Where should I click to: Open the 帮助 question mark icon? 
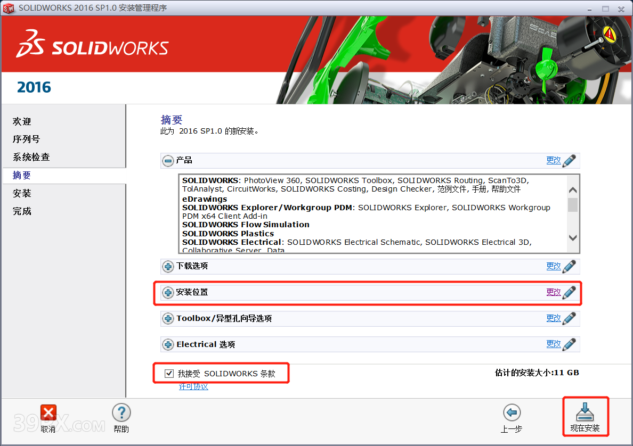(121, 412)
